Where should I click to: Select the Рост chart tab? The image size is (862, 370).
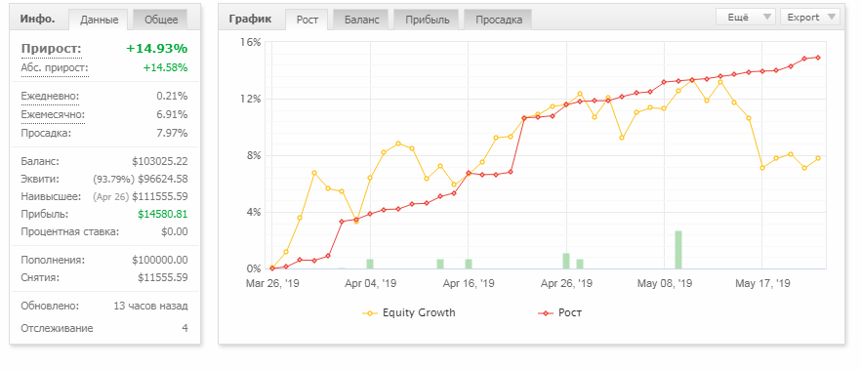click(x=307, y=20)
